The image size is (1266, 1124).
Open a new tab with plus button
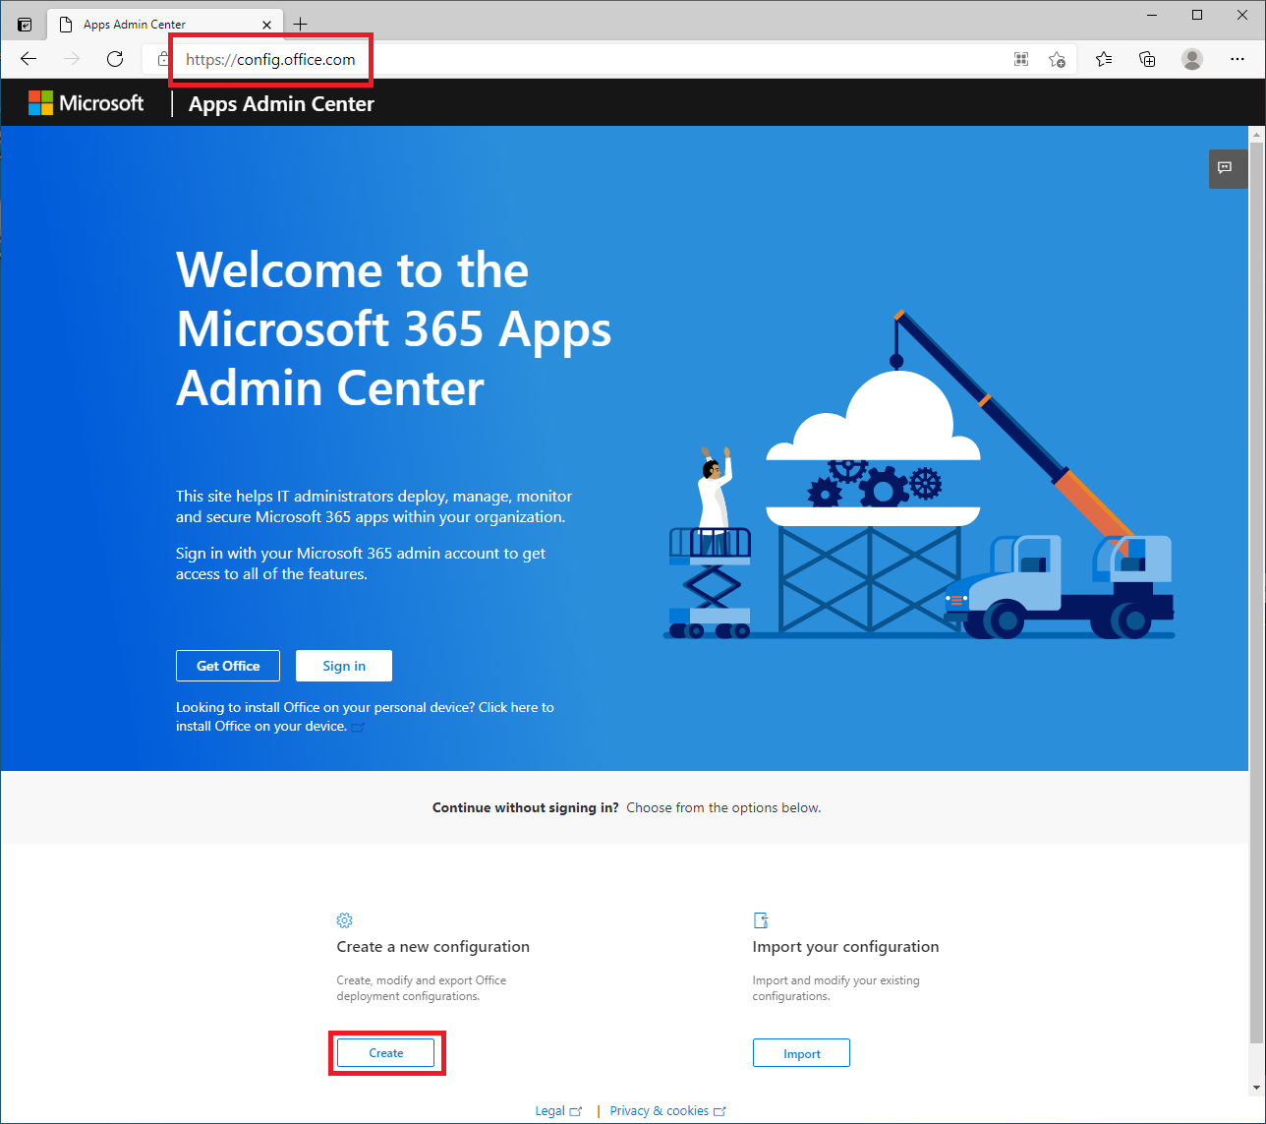click(301, 25)
